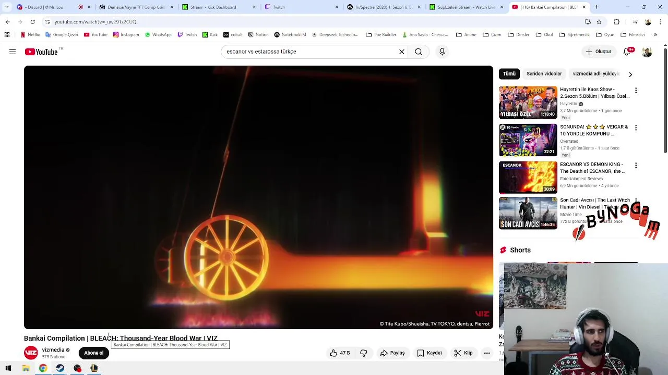Share the video with Paylaş

point(392,353)
